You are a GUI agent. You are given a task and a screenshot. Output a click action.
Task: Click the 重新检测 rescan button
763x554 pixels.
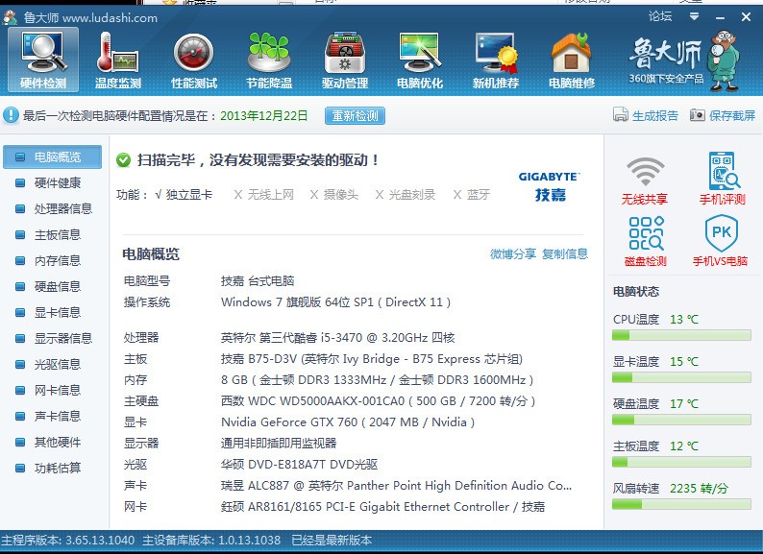(x=355, y=116)
